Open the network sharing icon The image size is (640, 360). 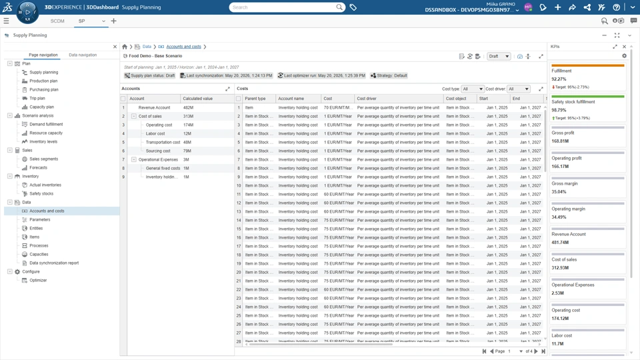coord(587,7)
